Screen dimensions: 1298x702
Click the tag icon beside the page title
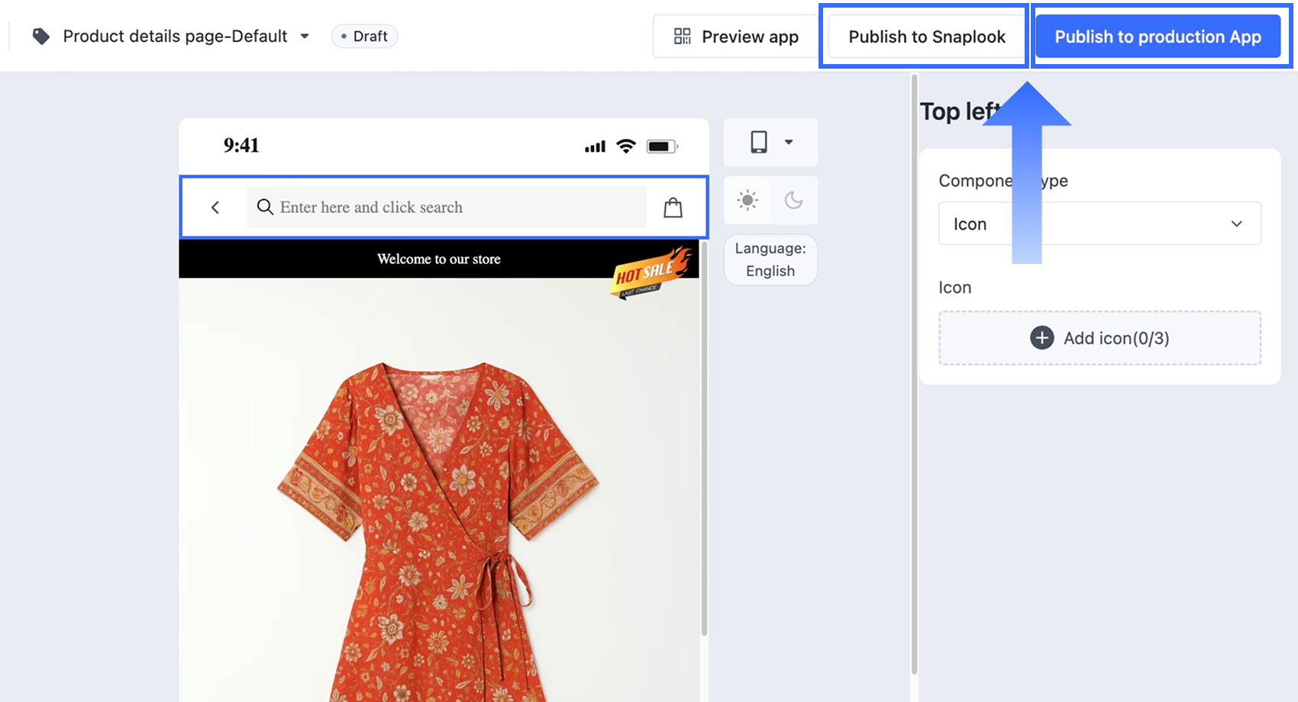tap(41, 37)
